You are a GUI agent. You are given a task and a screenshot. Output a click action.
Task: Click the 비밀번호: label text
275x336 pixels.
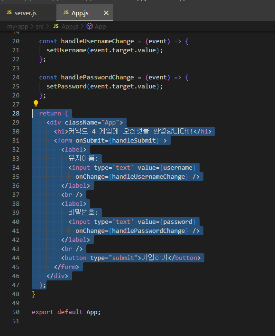[83, 212]
